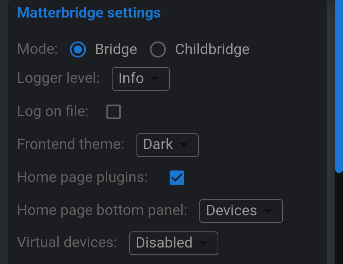Open the Home page bottom panel dropdown
The image size is (343, 264).
click(x=241, y=211)
